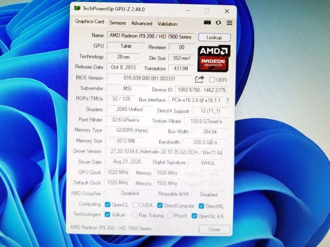Click the Digital Signature value WHQL
Image resolution: width=330 pixels, height=247 pixels.
coord(208,163)
